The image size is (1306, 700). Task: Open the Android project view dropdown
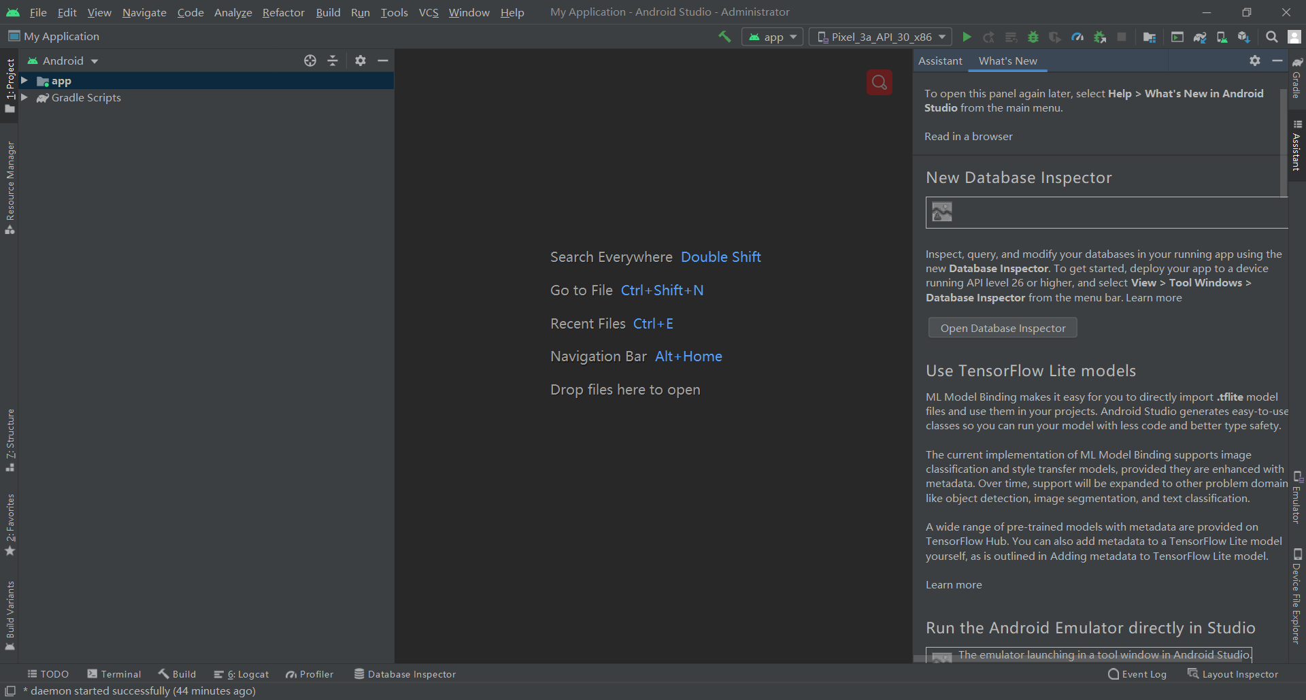[x=63, y=61]
